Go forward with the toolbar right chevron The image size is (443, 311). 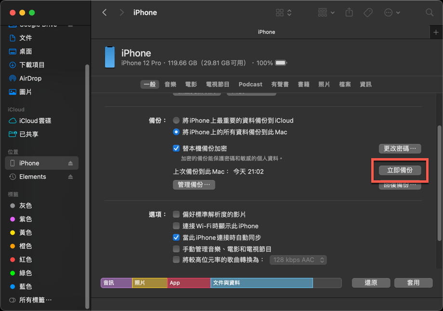[121, 13]
